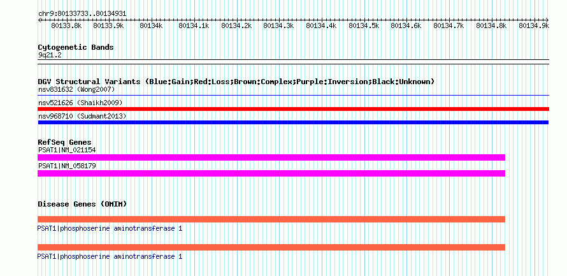Click the magenta bar under PSAT1|NM_021154
Screen dimensions: 567x276
271,157
